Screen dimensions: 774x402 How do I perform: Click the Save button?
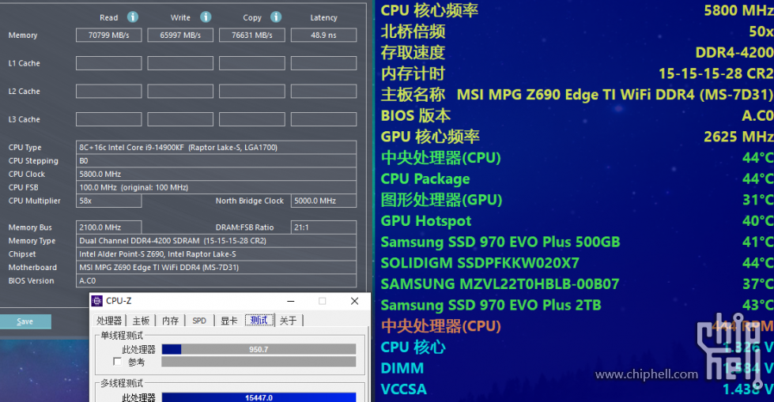(25, 321)
